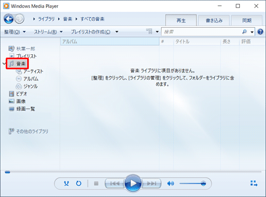266x197 pixels.
Task: Click the stop playback button
Action: click(x=96, y=183)
